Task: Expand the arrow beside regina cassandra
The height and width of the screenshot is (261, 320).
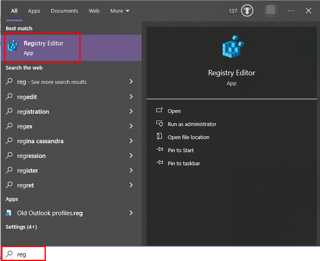Action: point(131,141)
